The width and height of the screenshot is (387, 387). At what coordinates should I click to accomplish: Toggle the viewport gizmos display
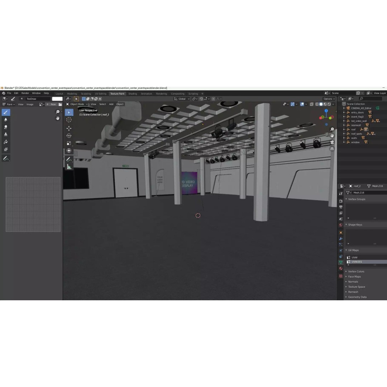pyautogui.click(x=292, y=104)
